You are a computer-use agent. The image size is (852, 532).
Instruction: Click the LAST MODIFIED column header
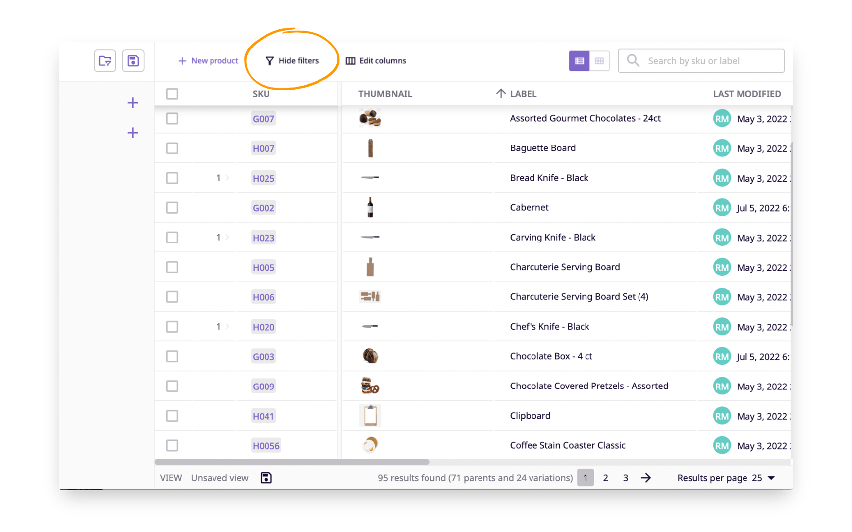coord(747,93)
